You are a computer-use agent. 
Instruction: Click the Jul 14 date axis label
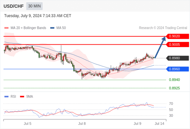[x=159, y=123]
